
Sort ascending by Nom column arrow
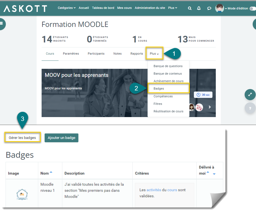point(51,172)
